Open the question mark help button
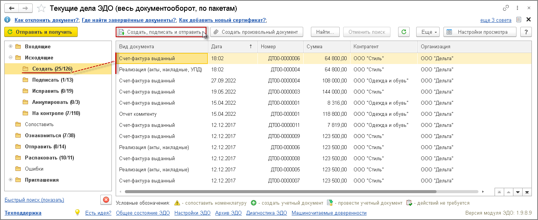The width and height of the screenshot is (538, 220). [x=526, y=32]
